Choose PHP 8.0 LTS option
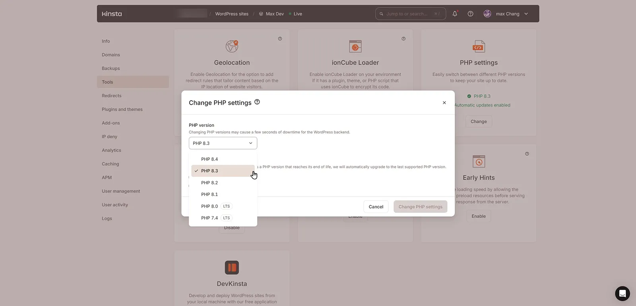The height and width of the screenshot is (306, 636). pos(223,207)
